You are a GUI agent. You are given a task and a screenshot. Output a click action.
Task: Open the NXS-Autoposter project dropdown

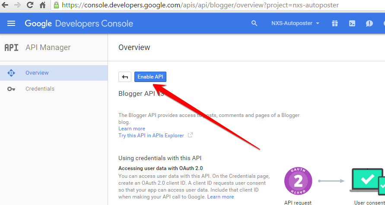pos(295,23)
